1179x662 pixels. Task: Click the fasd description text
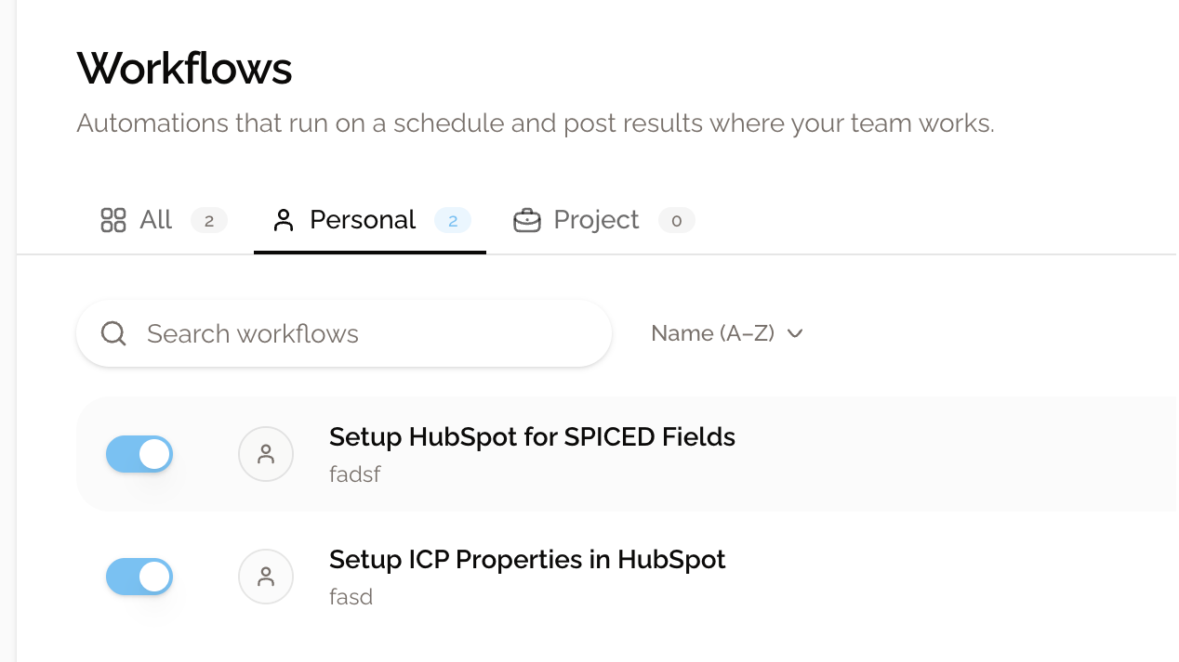click(x=351, y=597)
